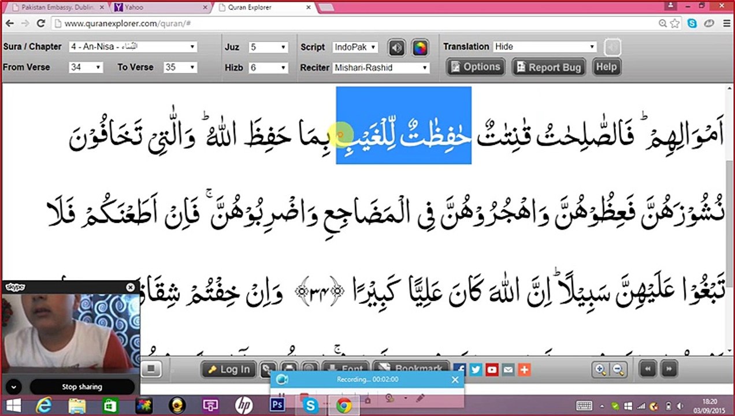Open the HP app from taskbar
Screen dimensions: 735x416
pos(244,406)
